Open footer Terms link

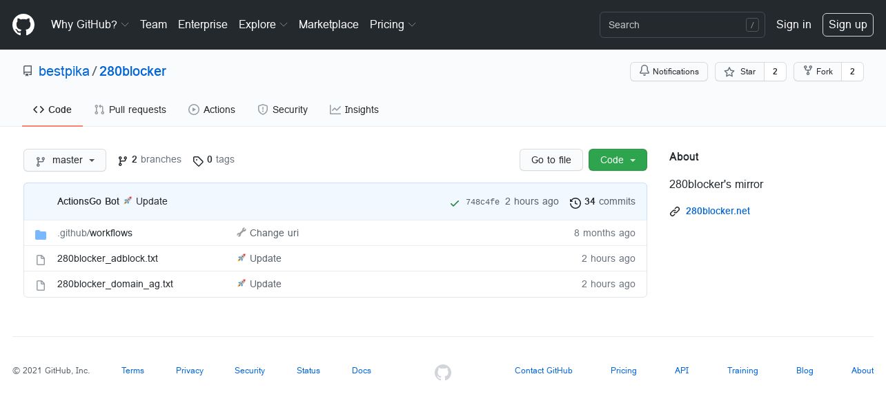[132, 371]
